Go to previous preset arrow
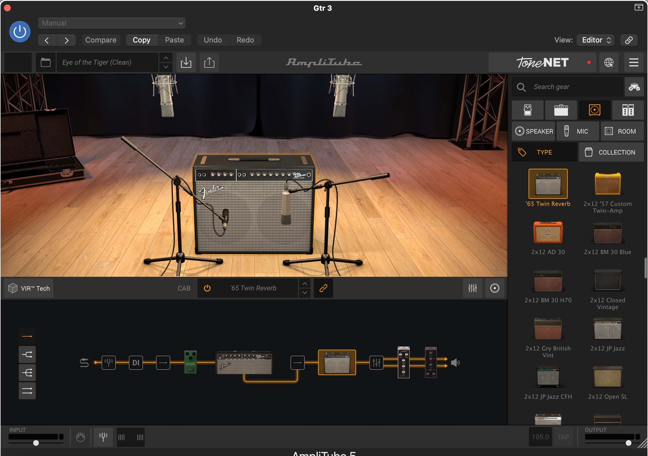The image size is (648, 456). click(47, 40)
